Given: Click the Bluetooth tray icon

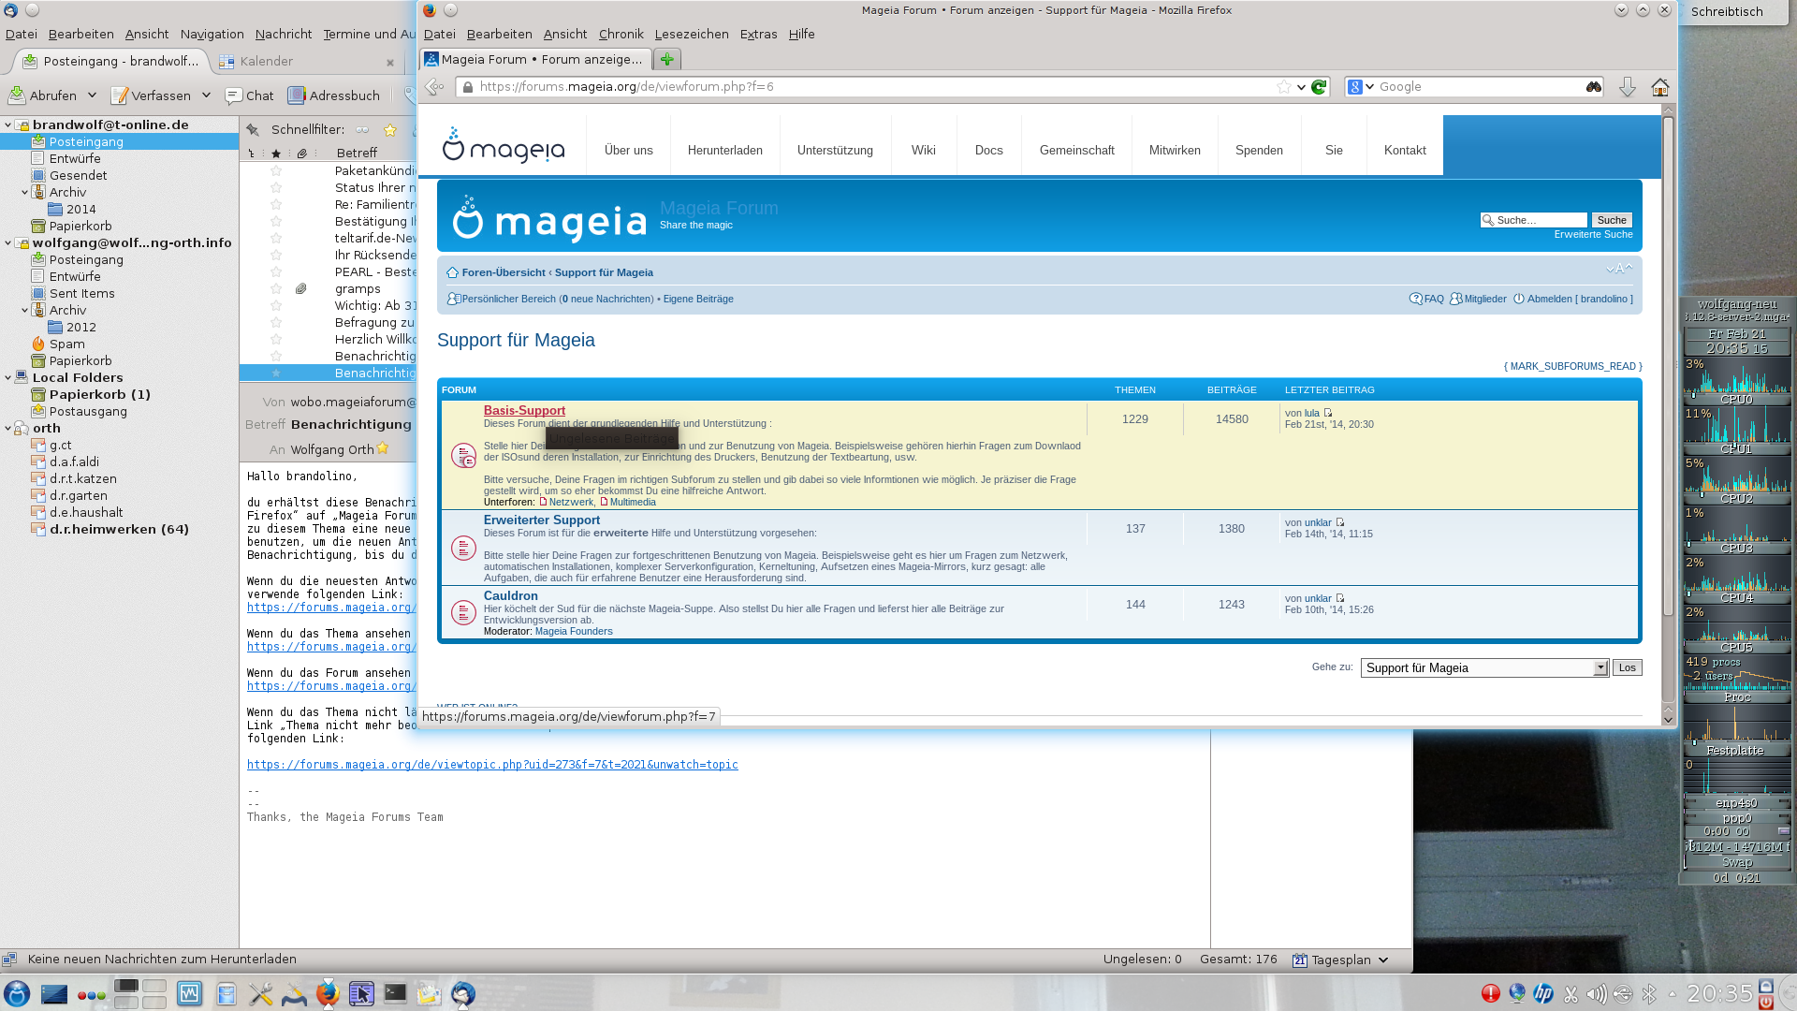Looking at the screenshot, I should click(1649, 993).
